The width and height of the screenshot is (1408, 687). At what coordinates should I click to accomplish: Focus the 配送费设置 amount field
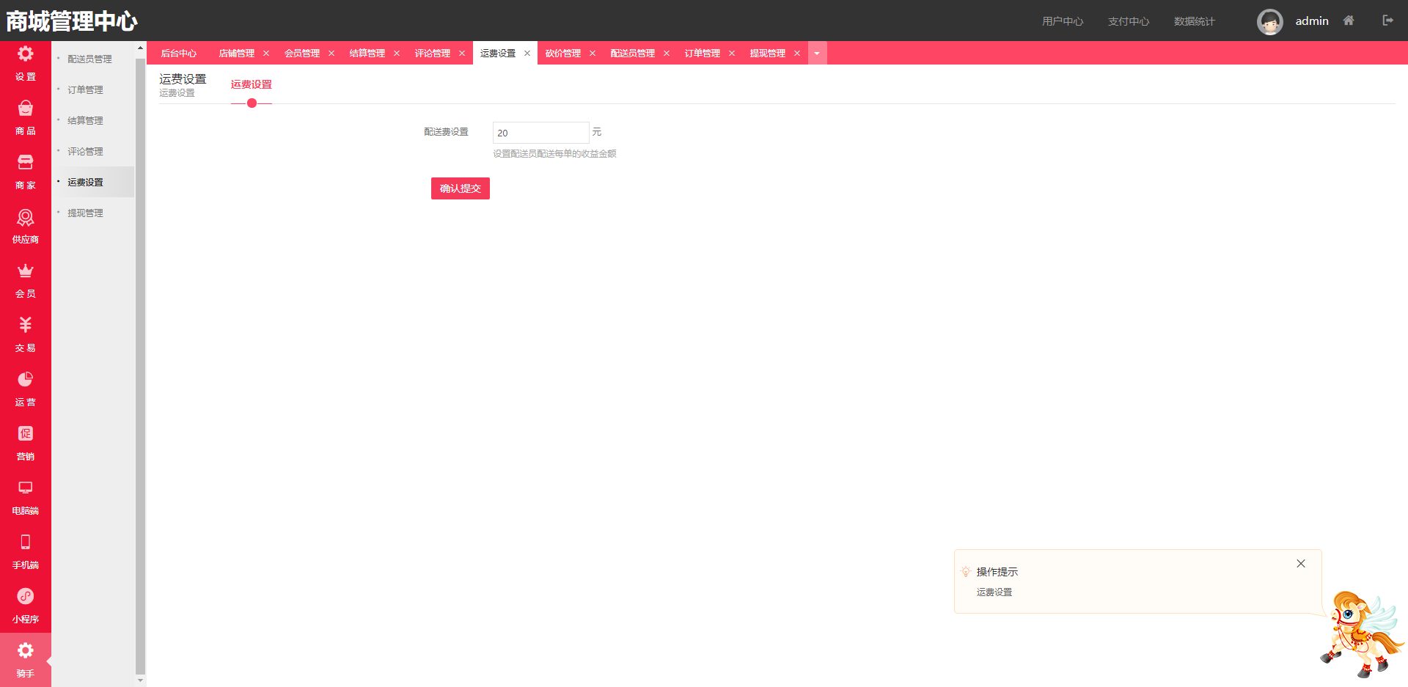coord(541,133)
